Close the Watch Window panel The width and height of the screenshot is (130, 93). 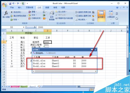point(95,50)
